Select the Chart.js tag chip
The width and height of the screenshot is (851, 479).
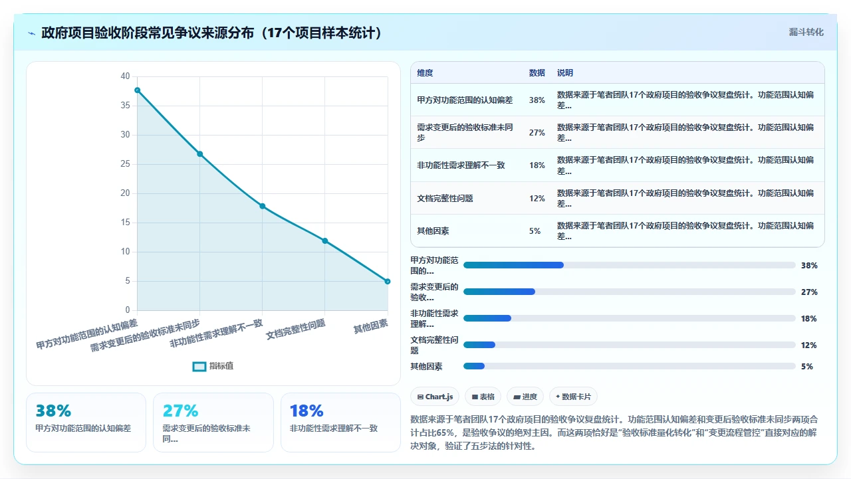point(435,397)
